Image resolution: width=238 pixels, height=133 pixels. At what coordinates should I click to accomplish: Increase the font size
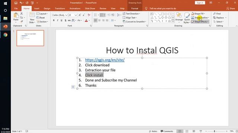[x=80, y=15]
